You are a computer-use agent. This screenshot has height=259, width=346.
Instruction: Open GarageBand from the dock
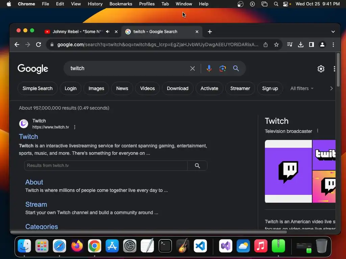click(183, 246)
